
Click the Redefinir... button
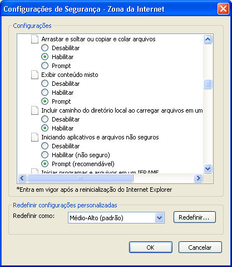coord(195,217)
